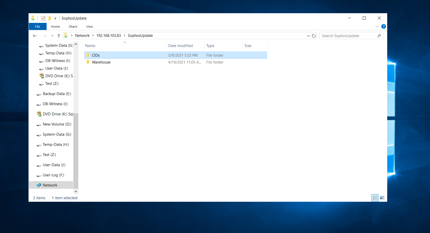The height and width of the screenshot is (233, 430).
Task: Switch to the Home ribbon tab
Action: point(55,26)
